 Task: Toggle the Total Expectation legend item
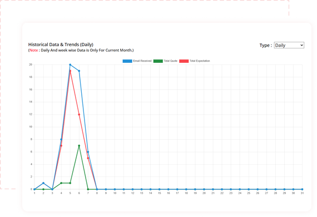coord(195,61)
